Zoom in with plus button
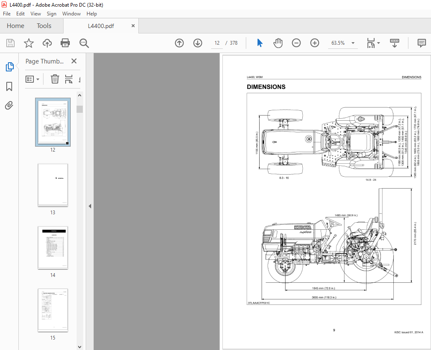The width and height of the screenshot is (431, 350). [x=314, y=43]
